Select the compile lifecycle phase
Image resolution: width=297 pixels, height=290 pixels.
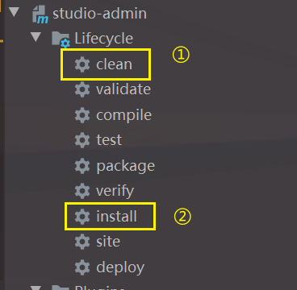123,115
